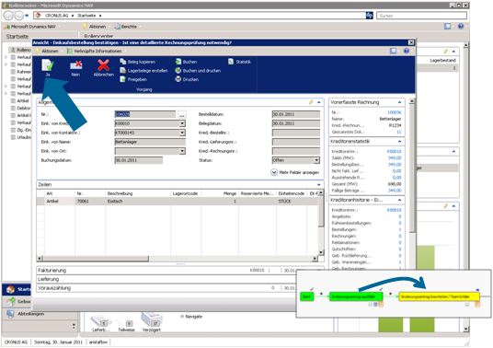This screenshot has height=348, width=493.
Task: Expand the Lieferung section
Action: (x=166, y=279)
